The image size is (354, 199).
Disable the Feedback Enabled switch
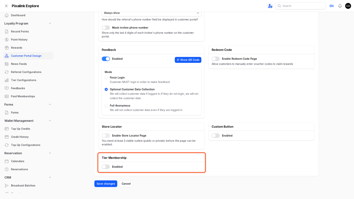click(106, 59)
